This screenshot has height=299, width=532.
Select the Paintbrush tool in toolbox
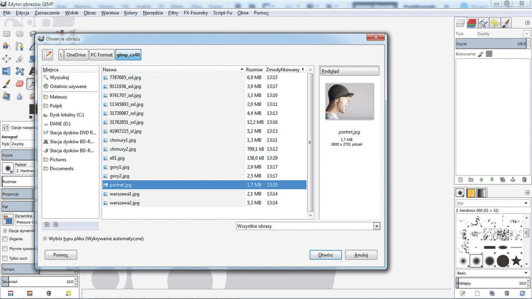pyautogui.click(x=7, y=84)
